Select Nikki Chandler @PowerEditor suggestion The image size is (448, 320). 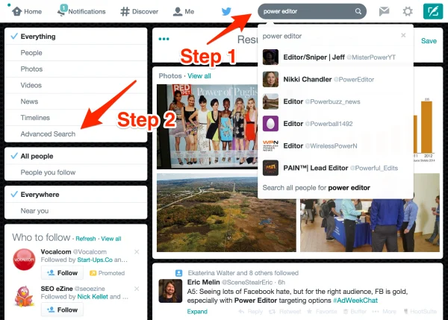[335, 79]
